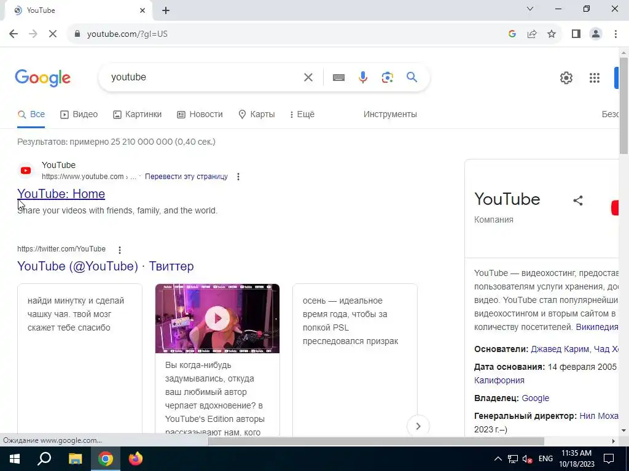Viewport: 629px width, 471px height.
Task: Click the browser back arrow
Action: tap(14, 34)
